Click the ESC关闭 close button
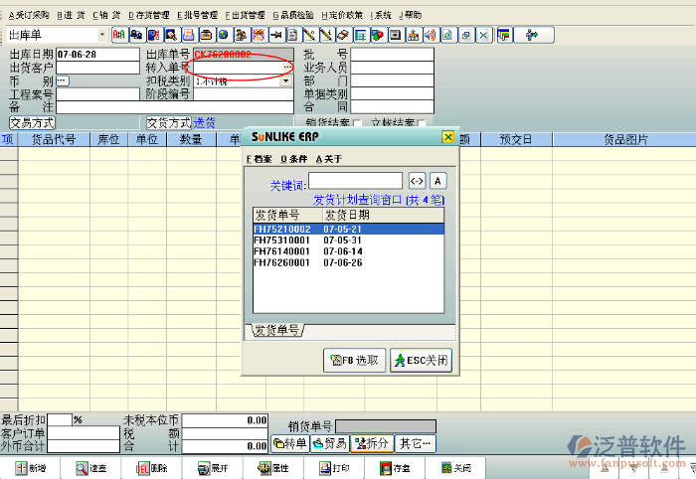 [x=422, y=360]
